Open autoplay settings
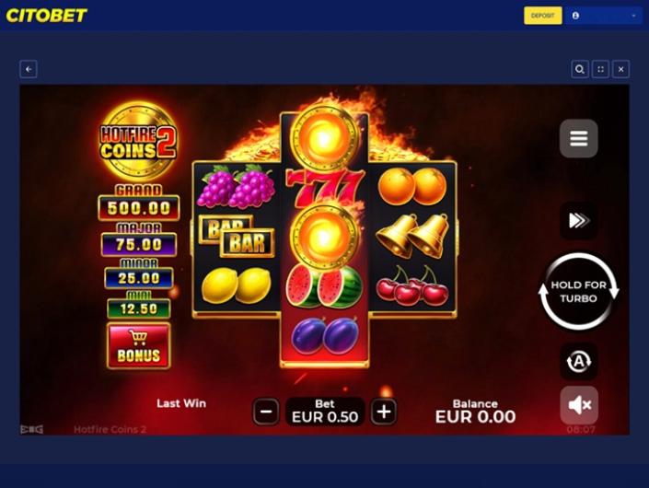This screenshot has height=488, width=649. (578, 361)
